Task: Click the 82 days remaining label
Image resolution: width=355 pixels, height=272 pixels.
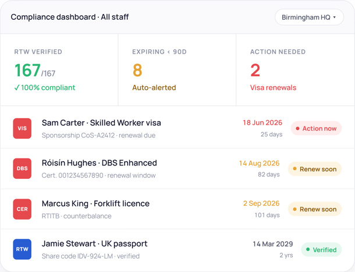Action: coord(269,175)
